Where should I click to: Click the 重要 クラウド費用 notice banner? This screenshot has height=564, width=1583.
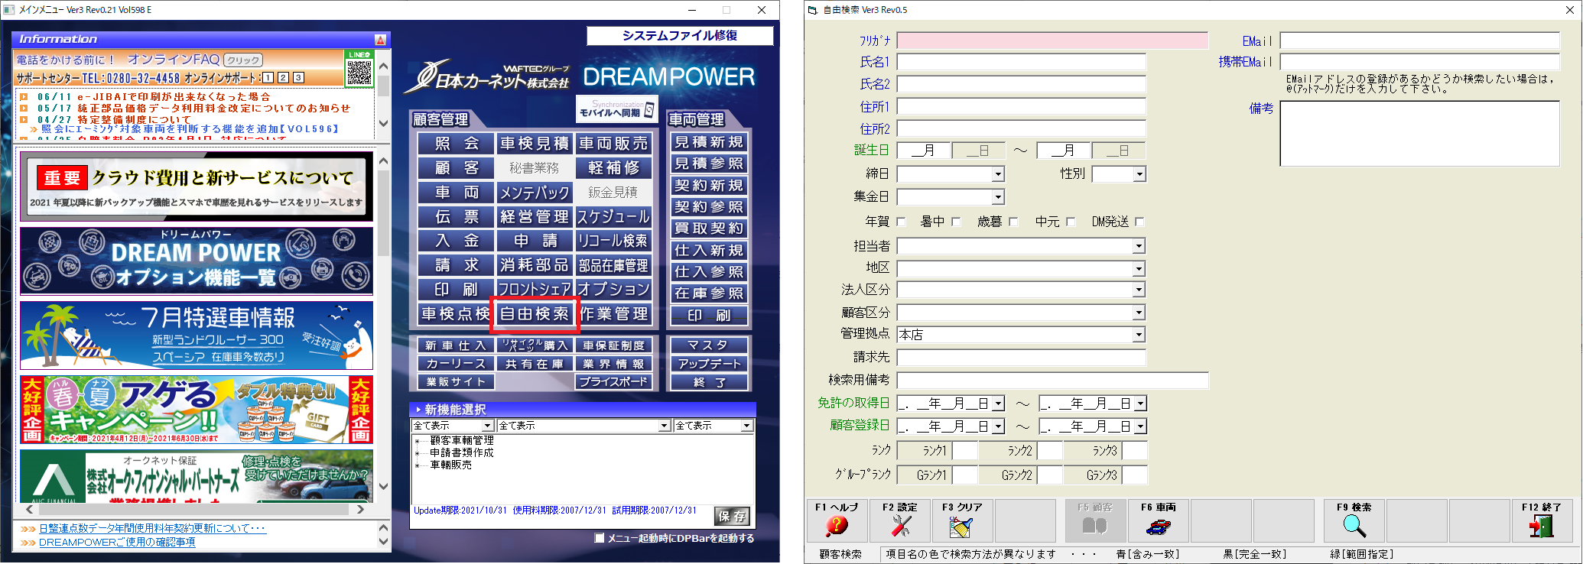pyautogui.click(x=197, y=186)
